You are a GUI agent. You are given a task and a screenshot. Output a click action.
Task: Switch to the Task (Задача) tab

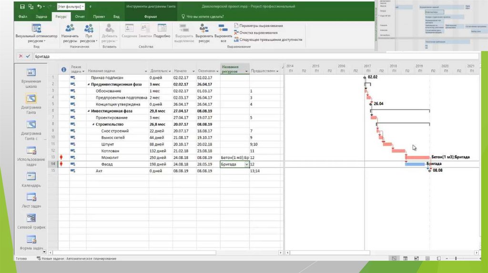41,17
